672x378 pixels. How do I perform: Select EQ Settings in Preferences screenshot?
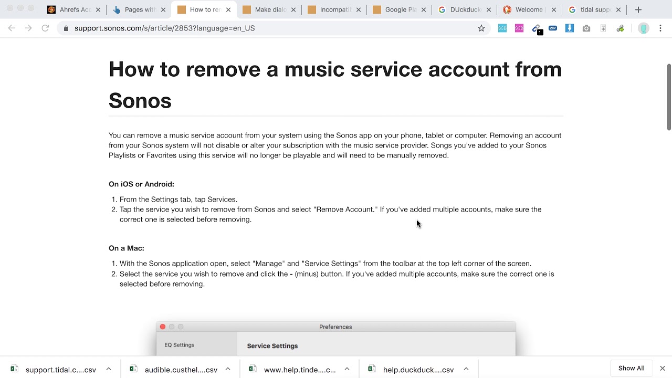[x=180, y=345]
